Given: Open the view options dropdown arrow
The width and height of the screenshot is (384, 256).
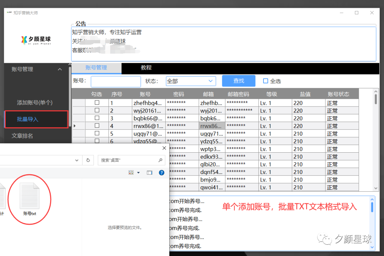Looking at the screenshot, I should pyautogui.click(x=138, y=173).
